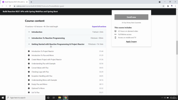Open the Concat Values with Flux lecture
Screen dimensions: 178x100
pyautogui.click(x=40, y=68)
